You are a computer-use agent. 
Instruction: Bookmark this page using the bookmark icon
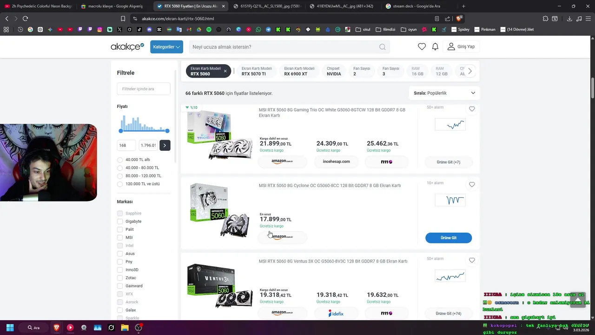tap(123, 19)
